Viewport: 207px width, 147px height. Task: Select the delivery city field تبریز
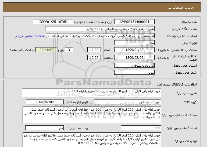tap(134, 73)
